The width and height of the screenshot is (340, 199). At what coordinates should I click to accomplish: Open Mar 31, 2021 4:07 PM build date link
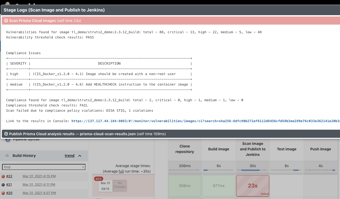(x=39, y=193)
